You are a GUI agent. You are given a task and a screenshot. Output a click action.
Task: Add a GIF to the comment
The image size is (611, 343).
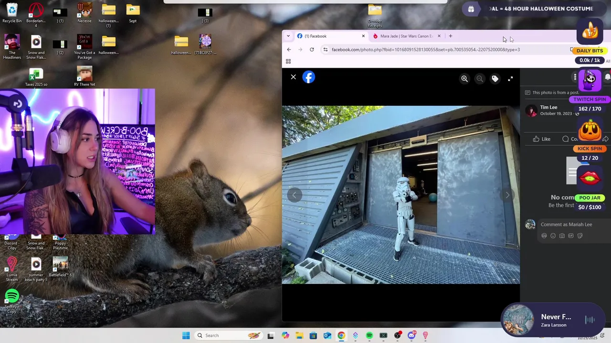571,236
